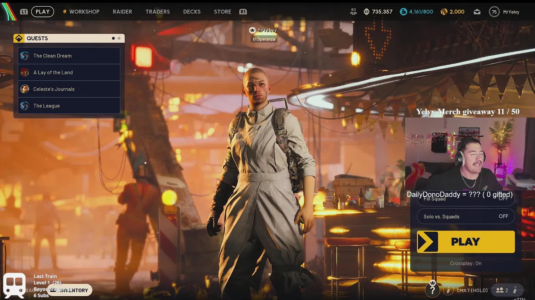Open the STORE tab
Image resolution: width=535 pixels, height=300 pixels.
pyautogui.click(x=222, y=12)
